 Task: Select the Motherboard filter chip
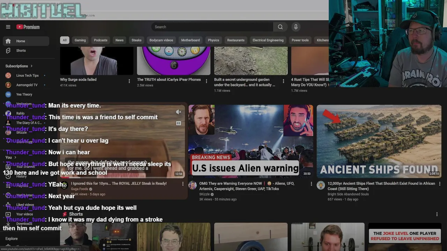click(190, 40)
